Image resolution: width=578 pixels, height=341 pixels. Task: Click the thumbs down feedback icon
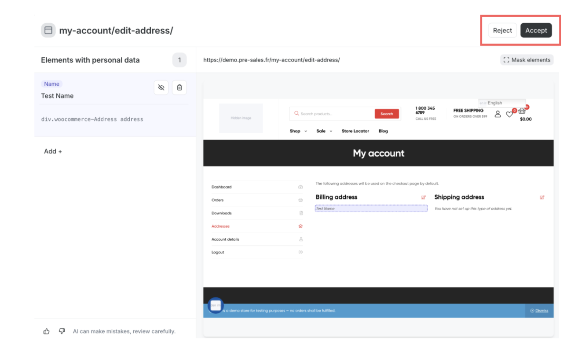[62, 331]
